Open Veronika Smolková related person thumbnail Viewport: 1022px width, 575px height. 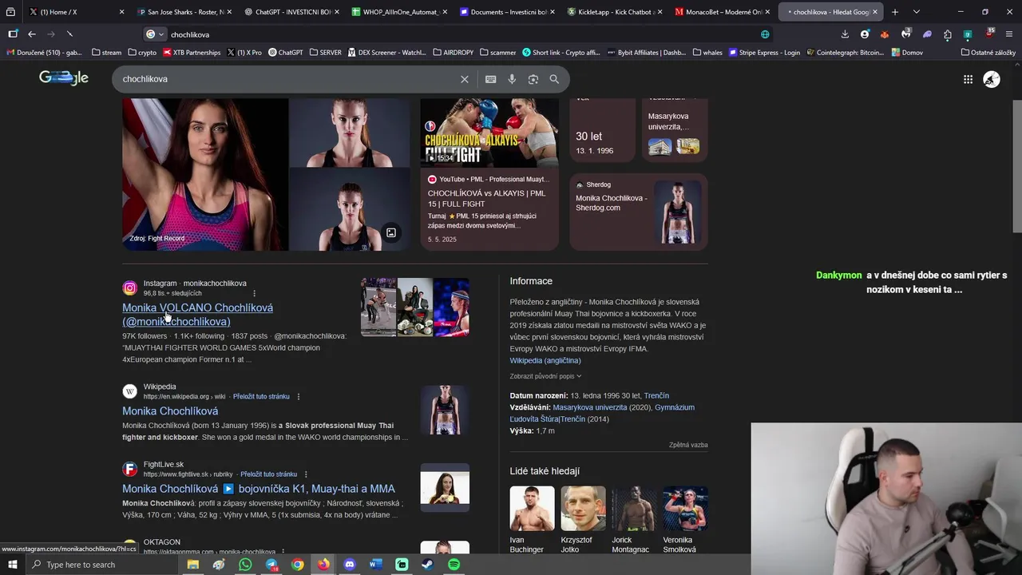pos(685,509)
